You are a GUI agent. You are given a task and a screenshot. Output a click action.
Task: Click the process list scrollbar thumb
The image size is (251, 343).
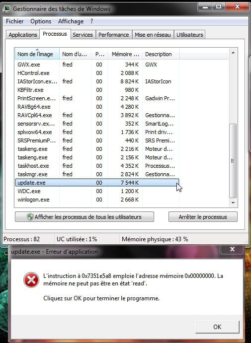[x=233, y=161]
